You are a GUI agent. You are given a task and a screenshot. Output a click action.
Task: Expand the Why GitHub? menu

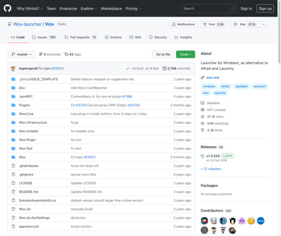30,8
